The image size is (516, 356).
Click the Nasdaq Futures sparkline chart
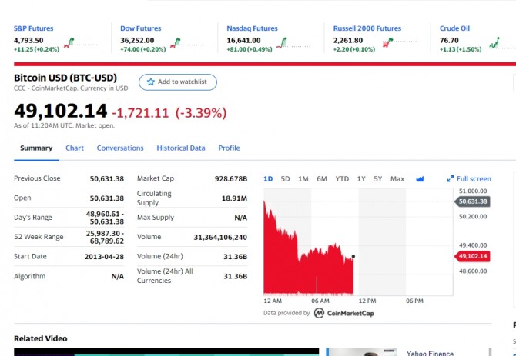pos(293,43)
